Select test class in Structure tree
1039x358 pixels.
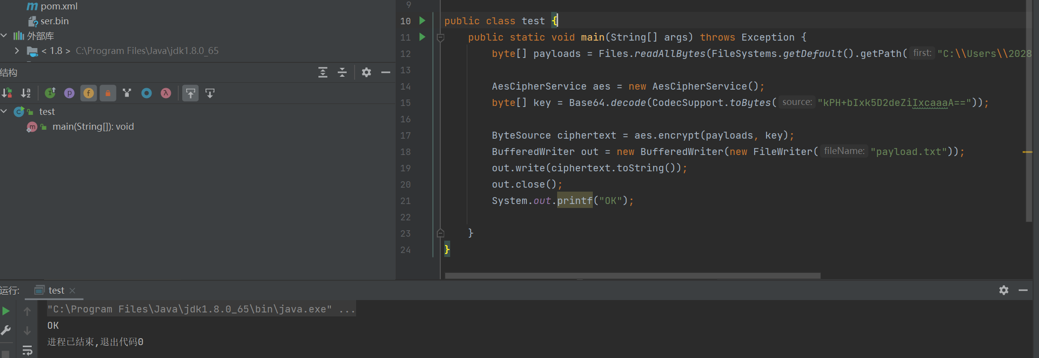tap(47, 112)
